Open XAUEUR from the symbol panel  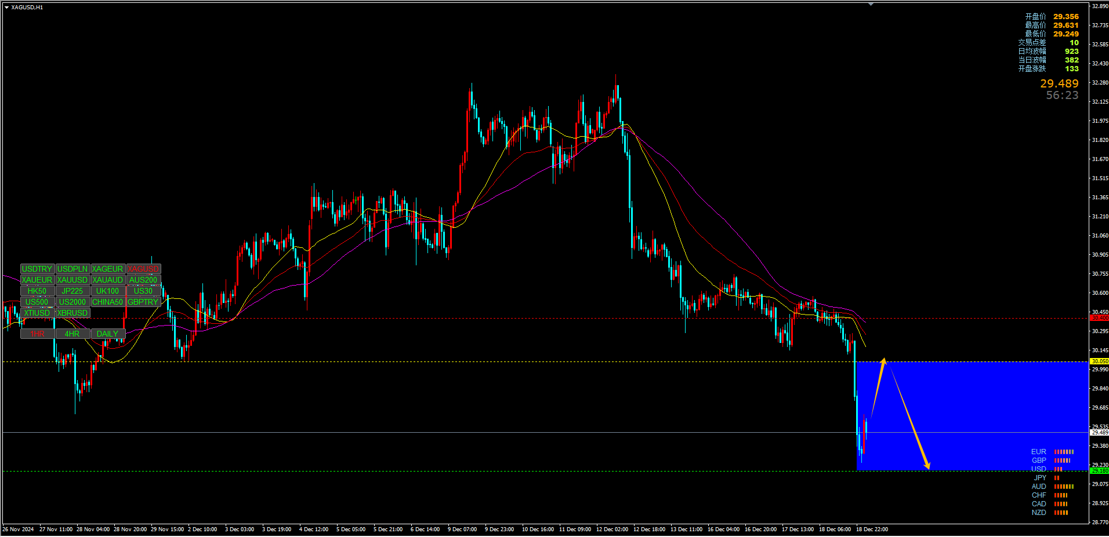tap(37, 280)
